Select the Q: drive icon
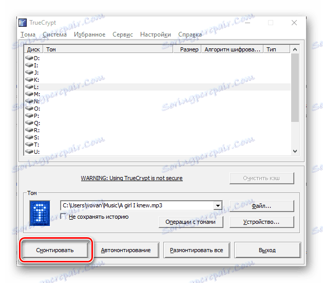Image resolution: width=323 pixels, height=283 pixels. click(x=29, y=123)
